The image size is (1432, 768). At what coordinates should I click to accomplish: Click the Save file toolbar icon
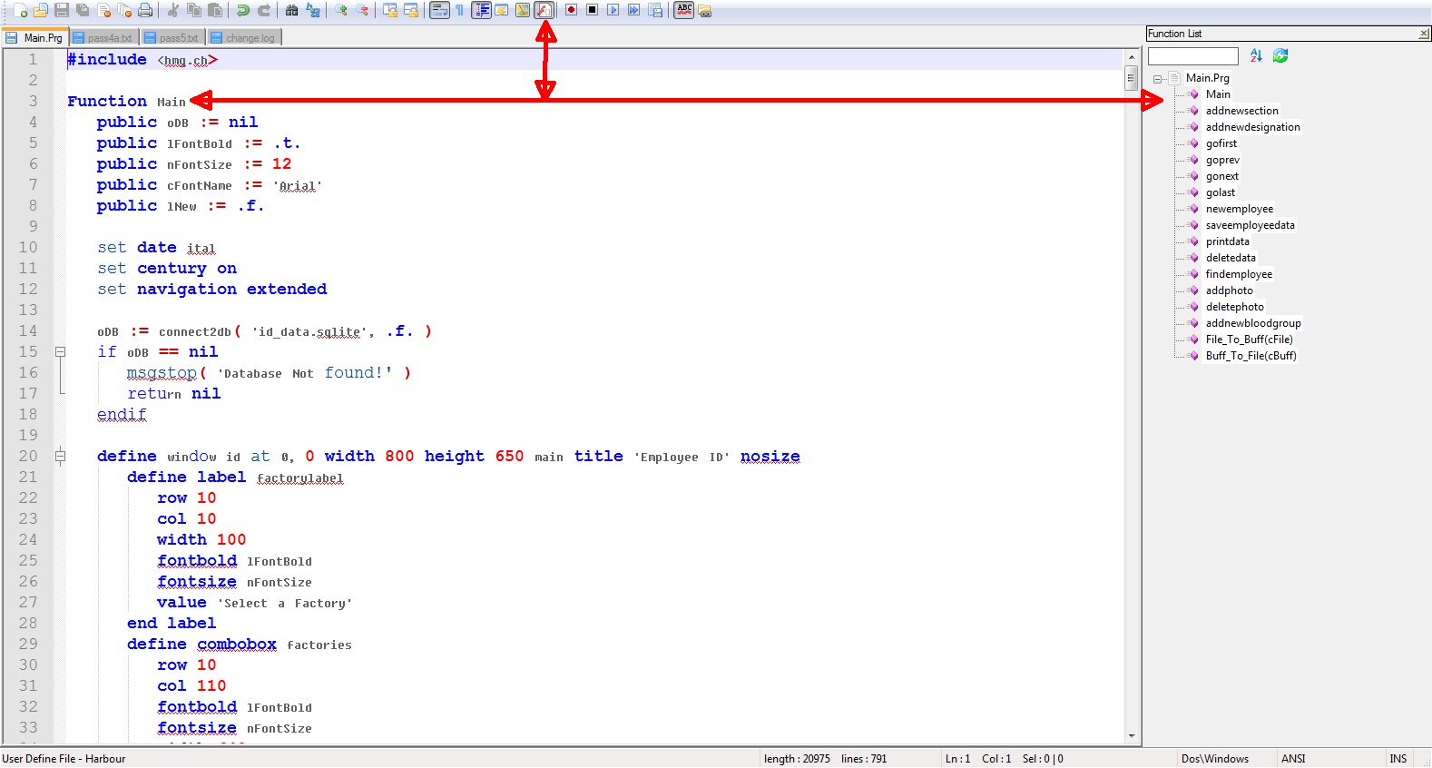click(x=62, y=10)
